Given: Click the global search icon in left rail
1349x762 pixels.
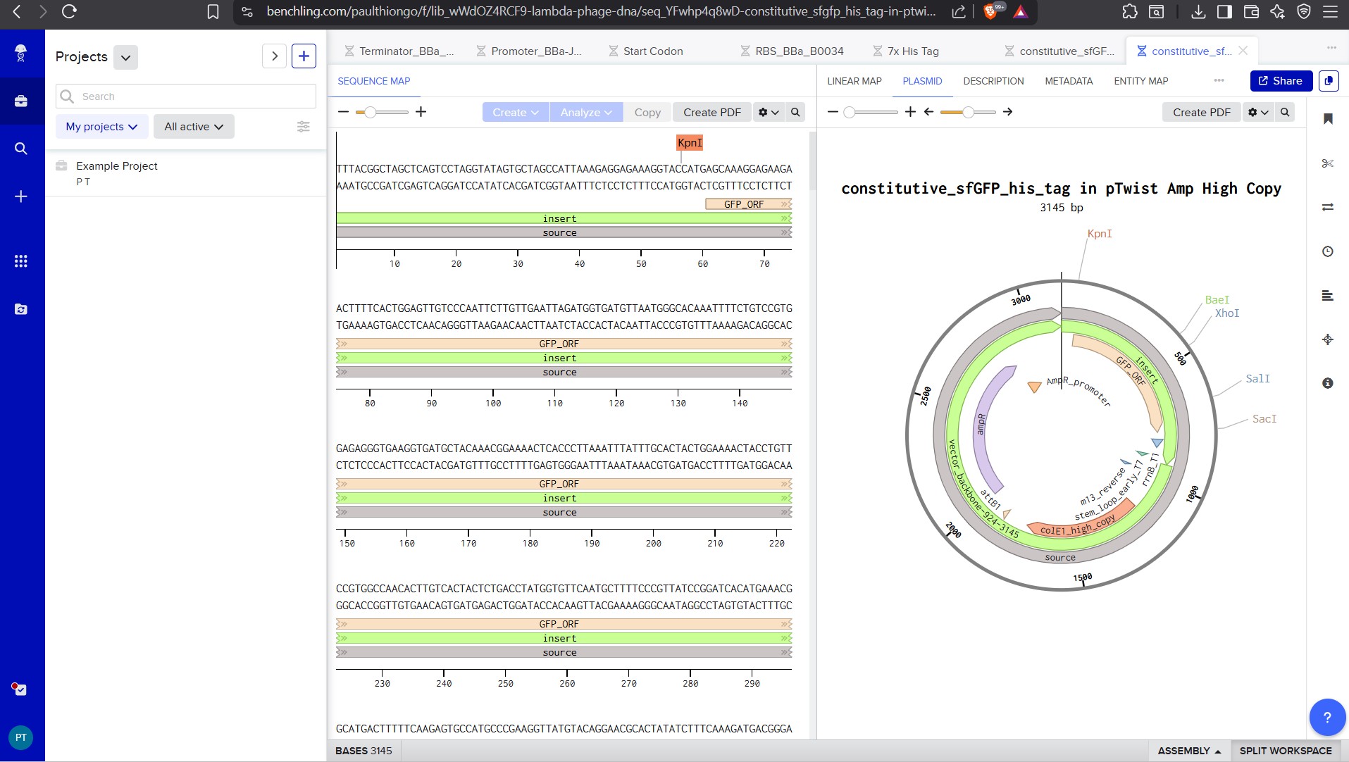Looking at the screenshot, I should coord(21,149).
